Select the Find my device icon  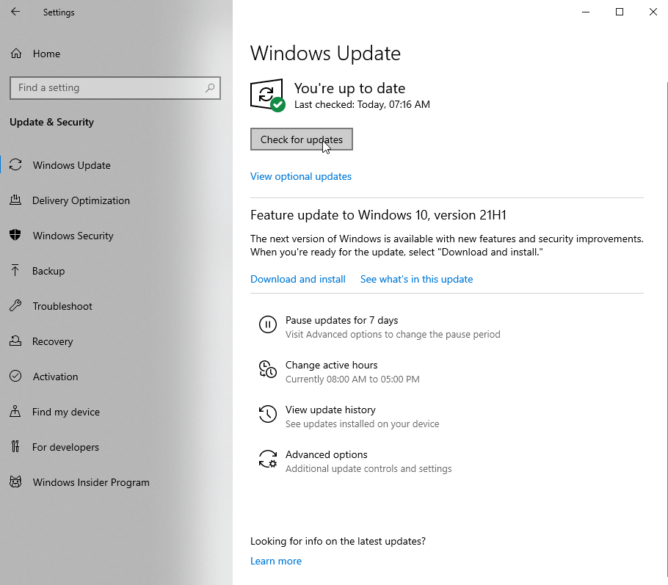(15, 412)
